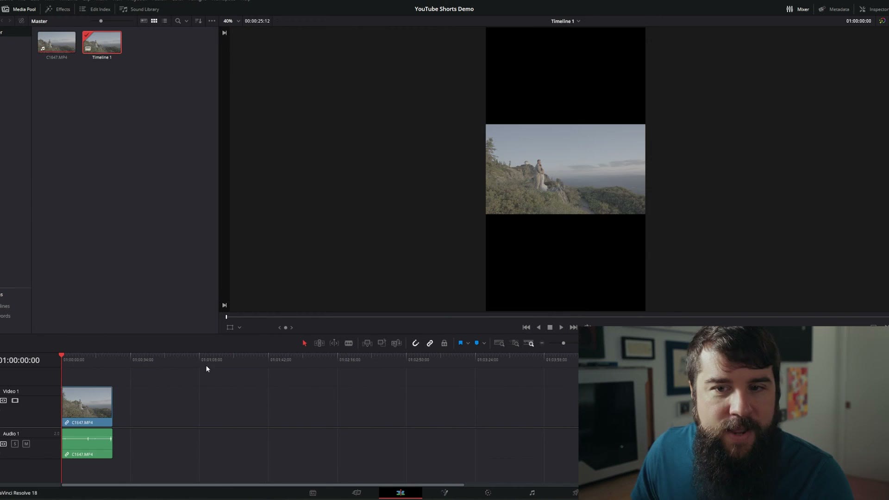Click Detail Zoom icon
This screenshot has height=500, width=889.
pyautogui.click(x=515, y=343)
